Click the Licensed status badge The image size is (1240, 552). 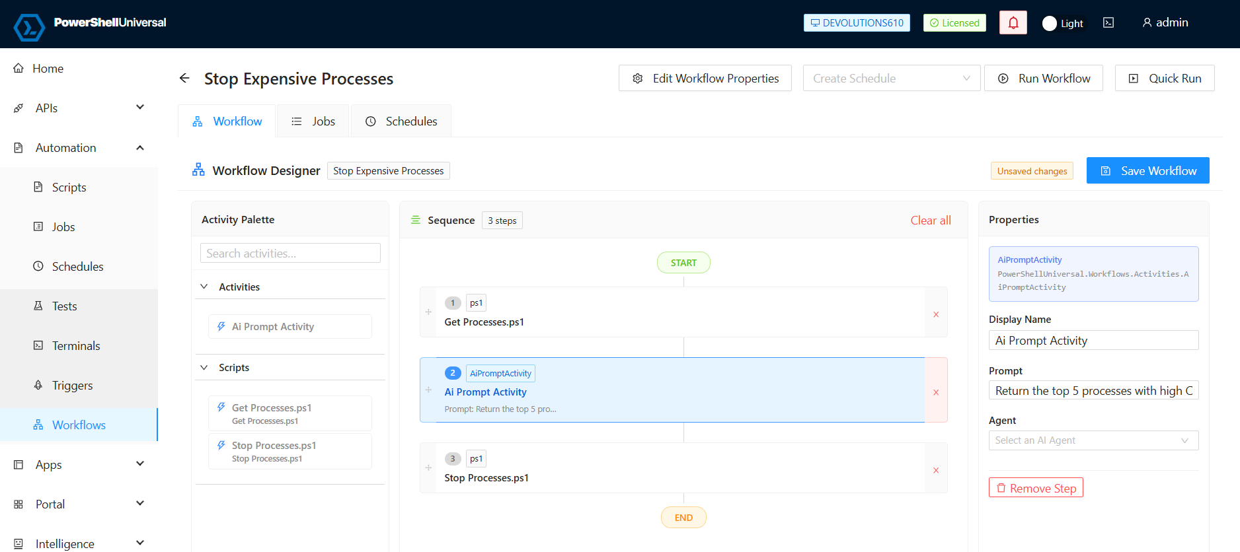point(954,22)
